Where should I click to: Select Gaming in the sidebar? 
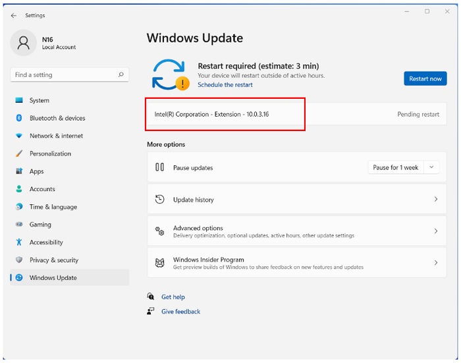pyautogui.click(x=69, y=225)
